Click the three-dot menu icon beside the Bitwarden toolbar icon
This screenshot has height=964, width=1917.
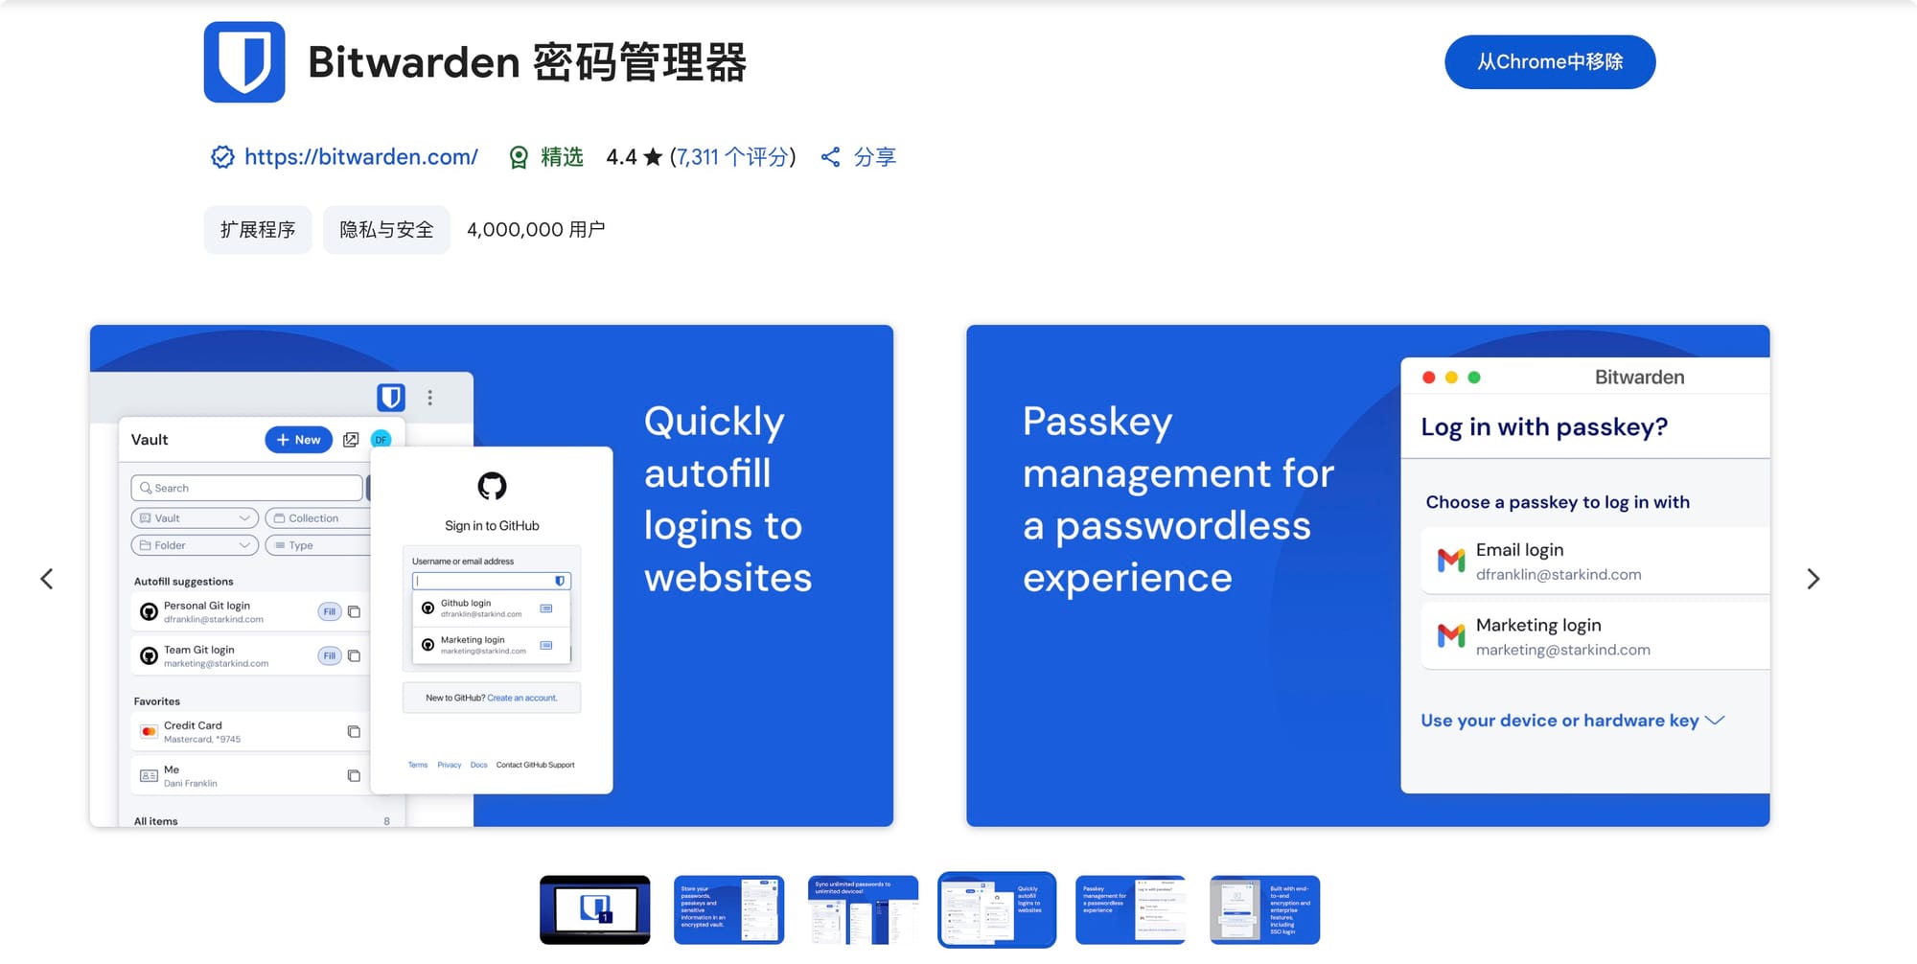pyautogui.click(x=429, y=397)
